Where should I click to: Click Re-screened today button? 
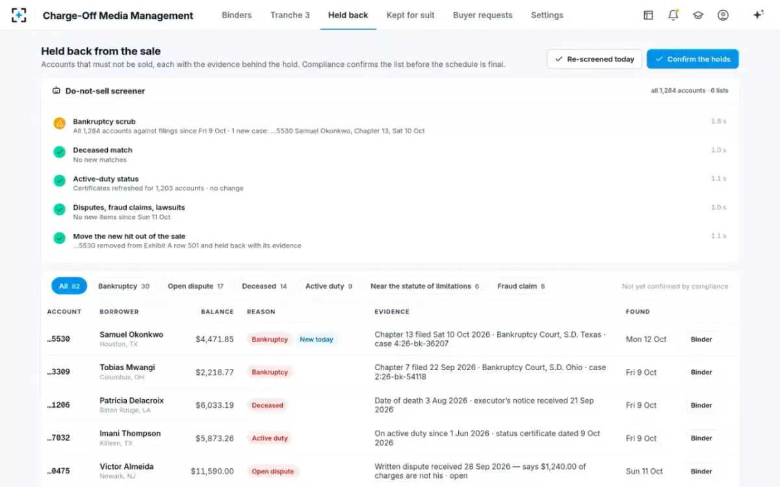pyautogui.click(x=594, y=59)
